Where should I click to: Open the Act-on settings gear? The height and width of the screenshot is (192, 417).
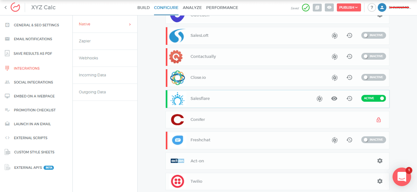(380, 161)
